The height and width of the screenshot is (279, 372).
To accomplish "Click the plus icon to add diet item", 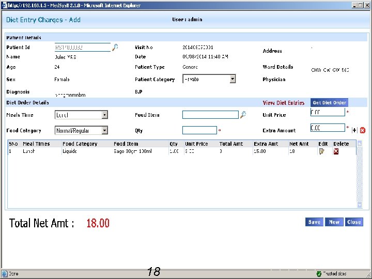I will (354, 130).
